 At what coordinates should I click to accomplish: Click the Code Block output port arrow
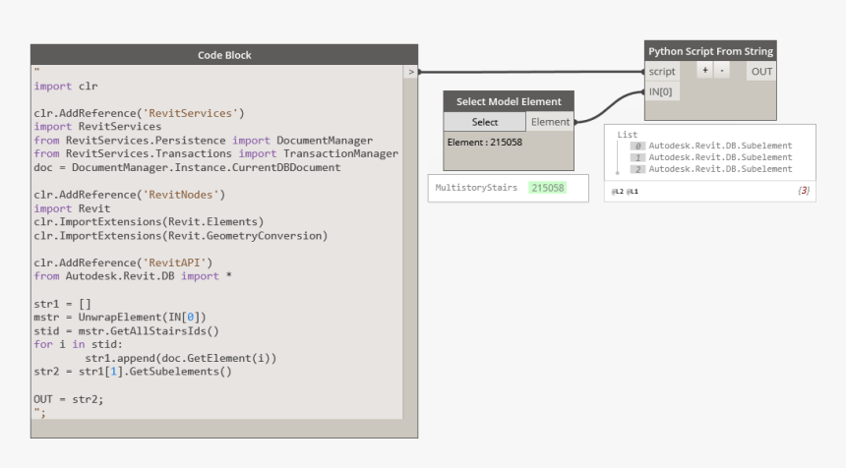[x=411, y=72]
